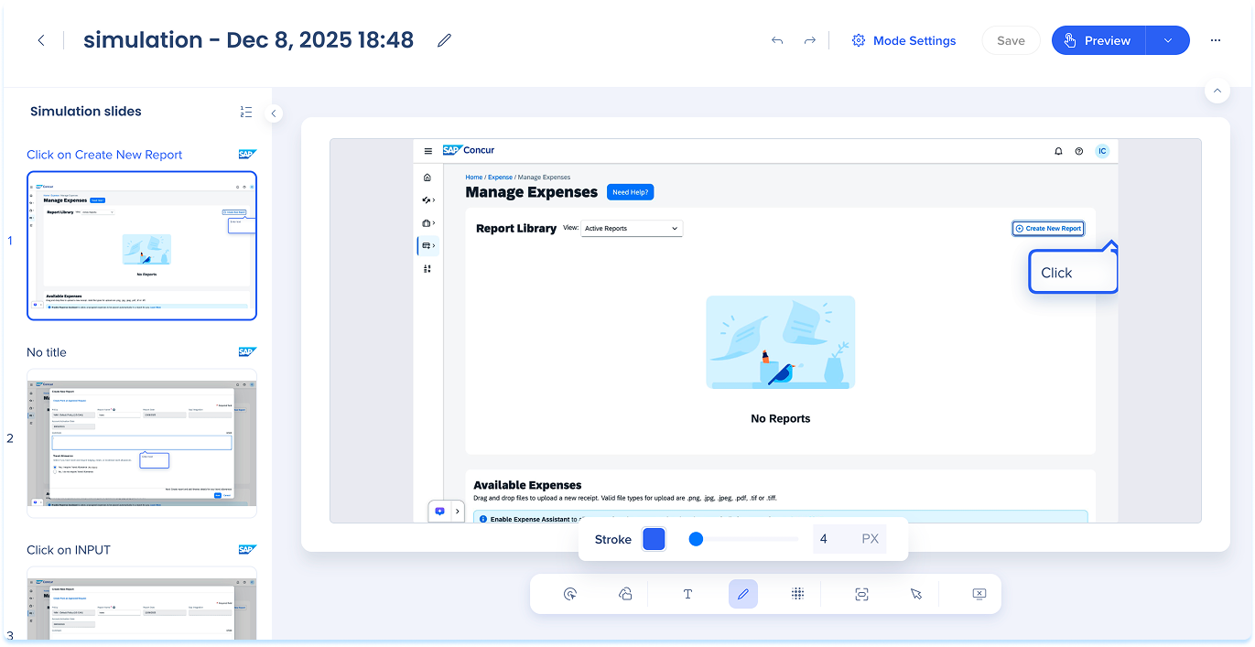Click the edit title pencil icon

click(x=445, y=40)
